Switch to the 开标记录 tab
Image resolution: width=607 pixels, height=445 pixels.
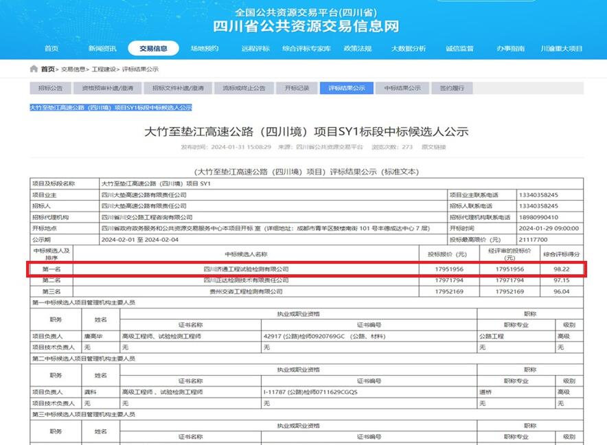pos(297,87)
